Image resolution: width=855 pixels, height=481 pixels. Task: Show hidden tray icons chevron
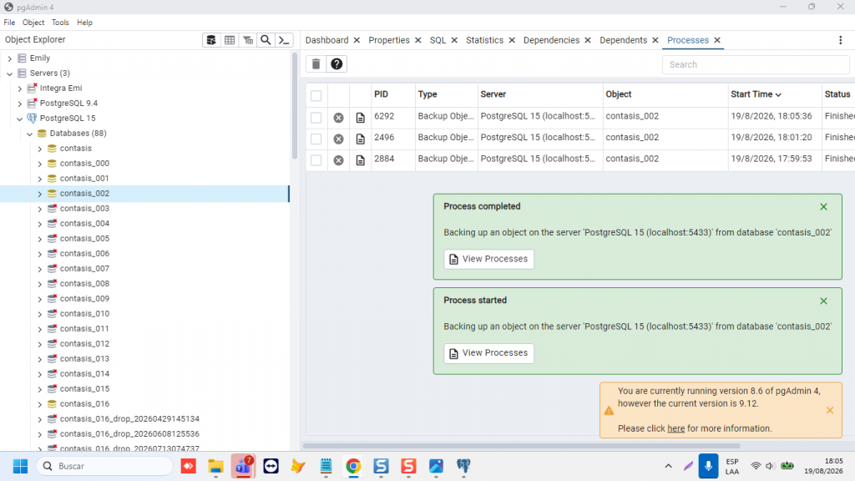click(x=668, y=466)
